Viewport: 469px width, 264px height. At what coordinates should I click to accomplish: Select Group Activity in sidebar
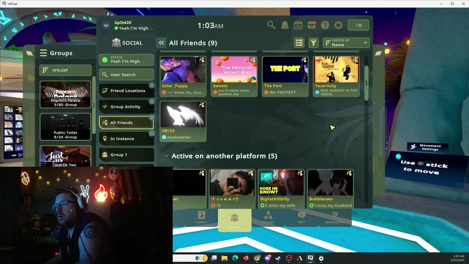click(126, 107)
